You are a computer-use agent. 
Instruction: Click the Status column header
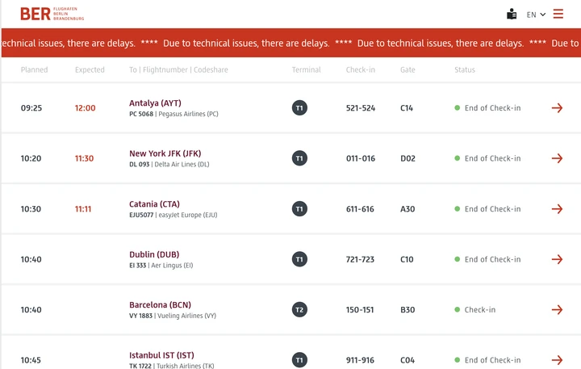[x=465, y=70]
